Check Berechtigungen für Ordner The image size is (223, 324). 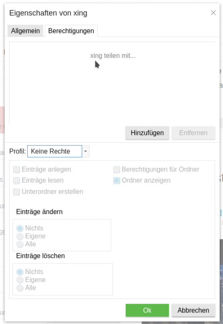click(x=117, y=170)
